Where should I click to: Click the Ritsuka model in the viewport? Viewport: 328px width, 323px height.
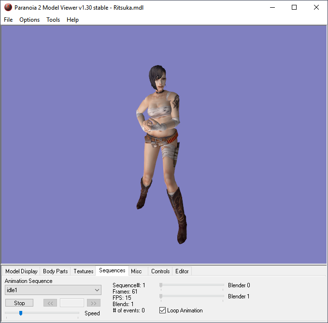[x=161, y=154]
